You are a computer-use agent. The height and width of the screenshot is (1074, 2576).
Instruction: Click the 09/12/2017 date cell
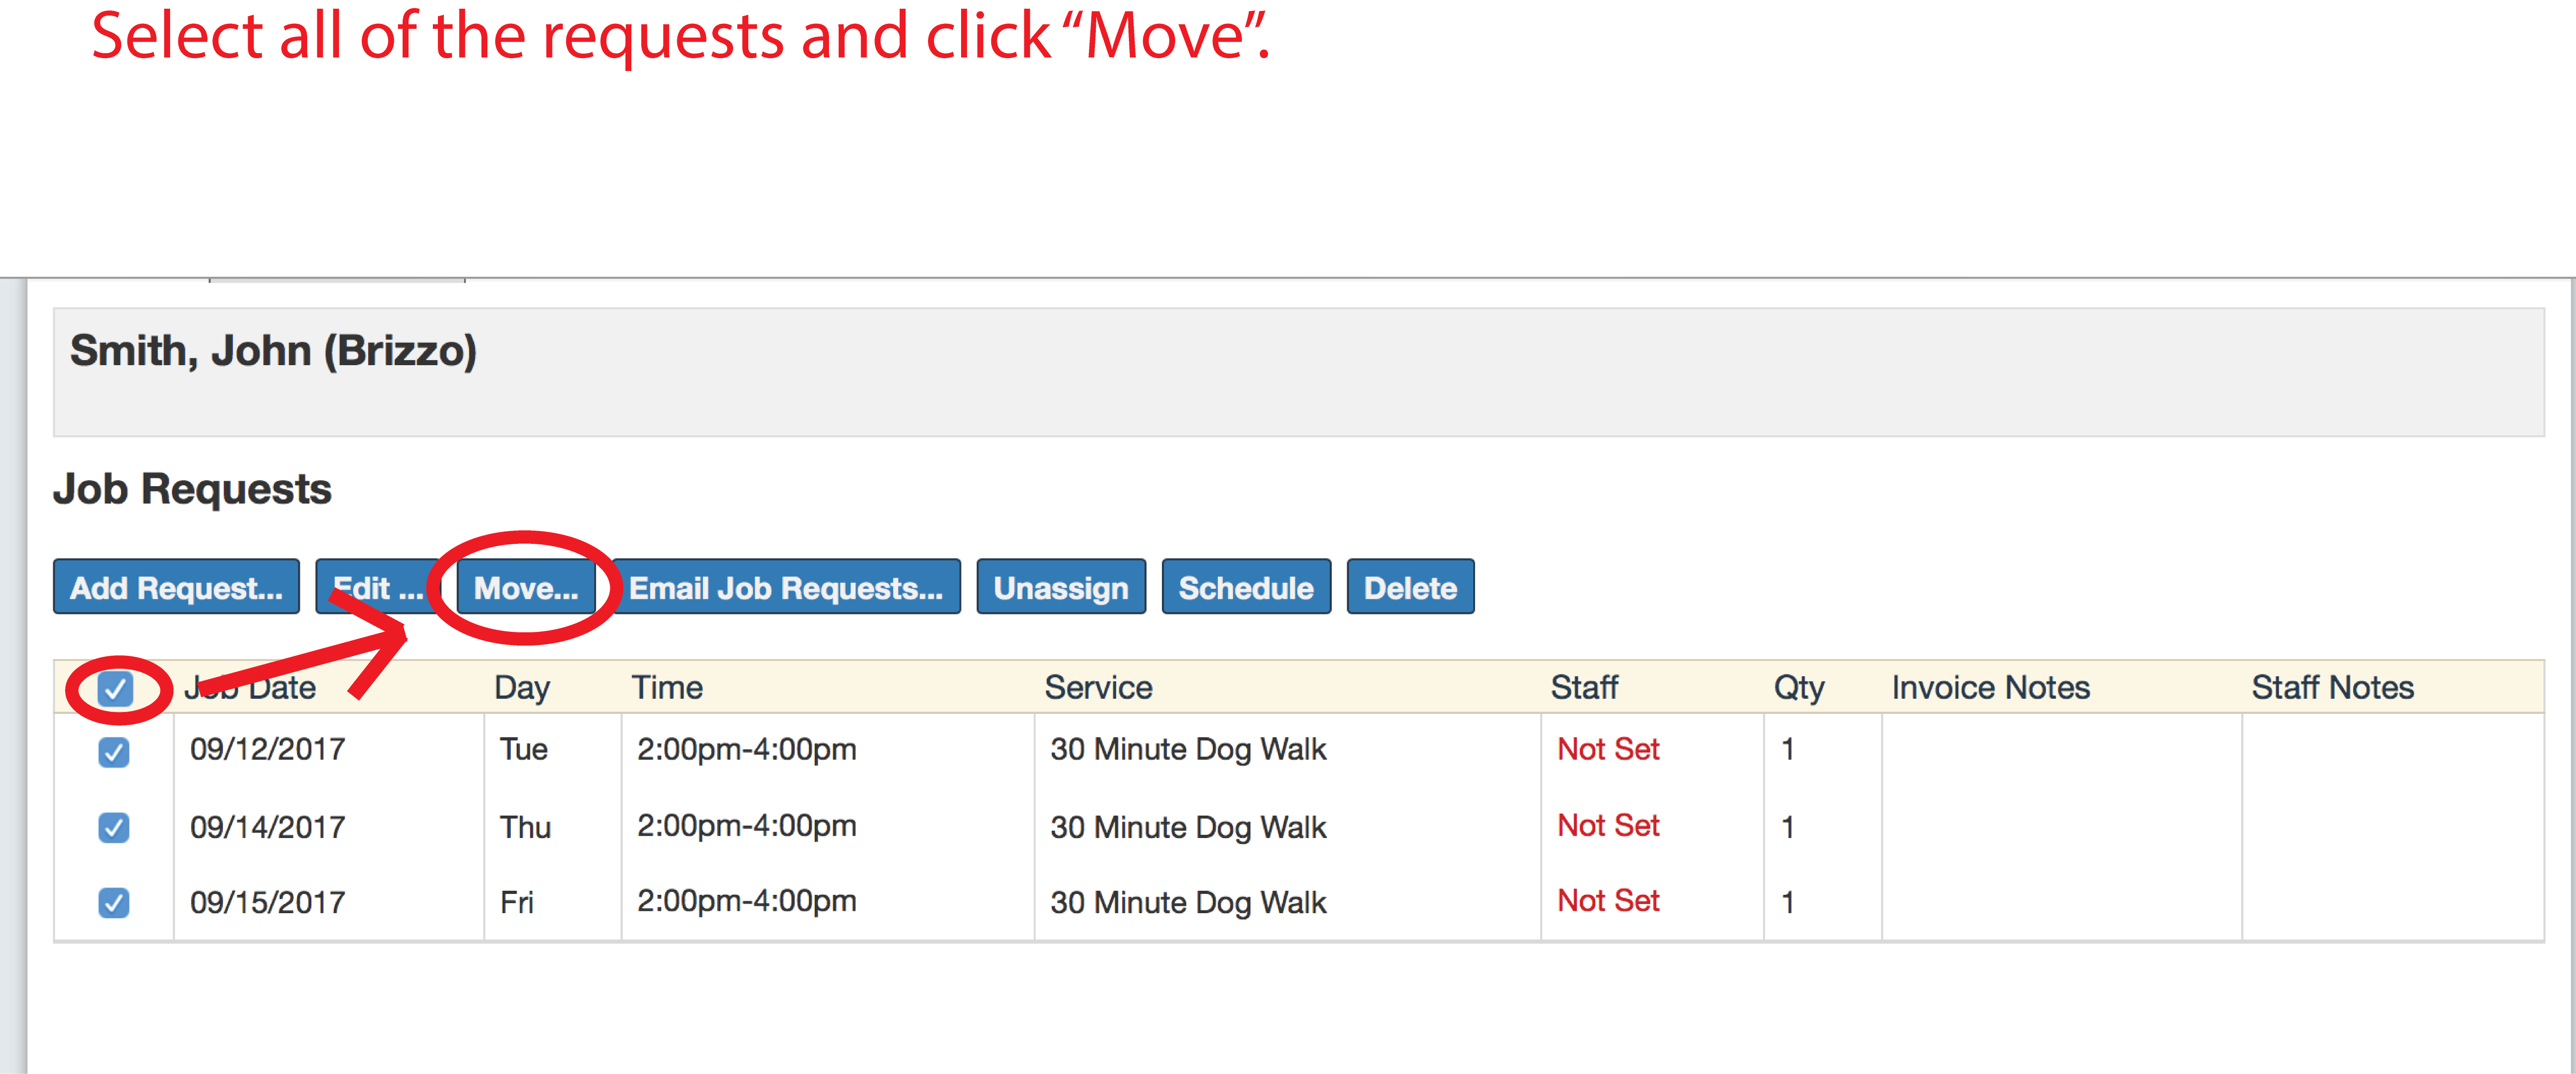point(268,749)
